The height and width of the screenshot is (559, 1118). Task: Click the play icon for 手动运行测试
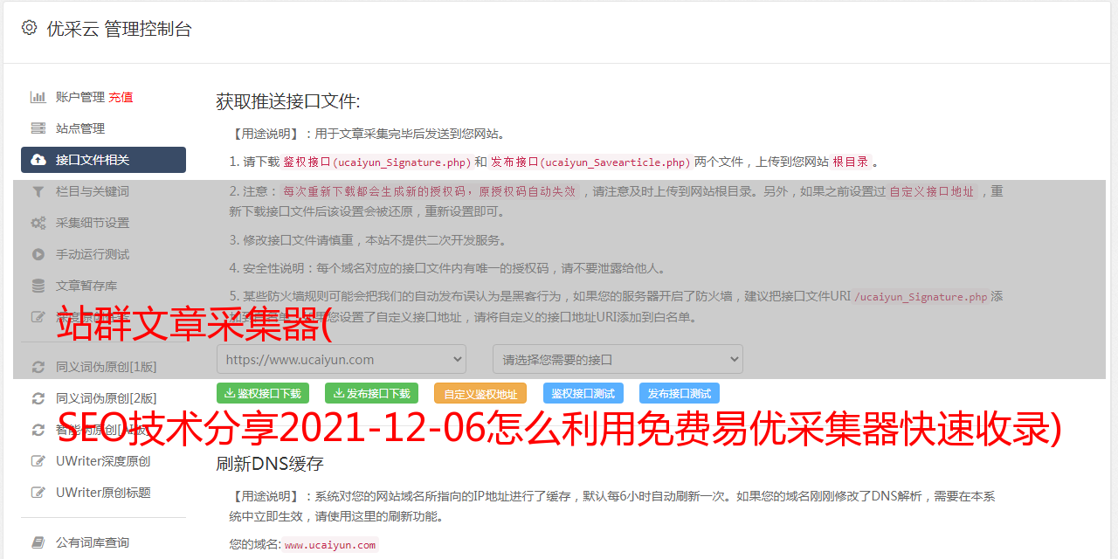click(x=38, y=254)
